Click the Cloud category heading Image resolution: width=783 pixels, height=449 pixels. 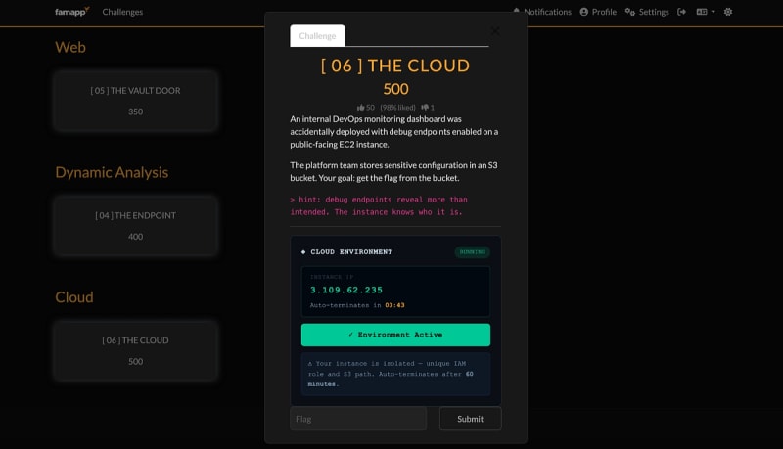click(x=74, y=297)
